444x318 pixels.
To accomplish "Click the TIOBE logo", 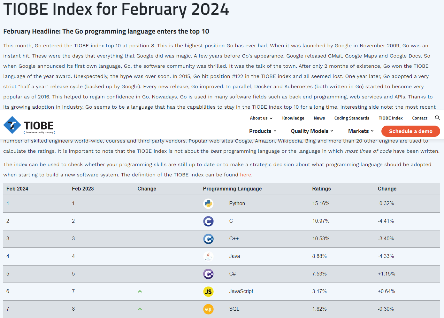I will point(29,125).
